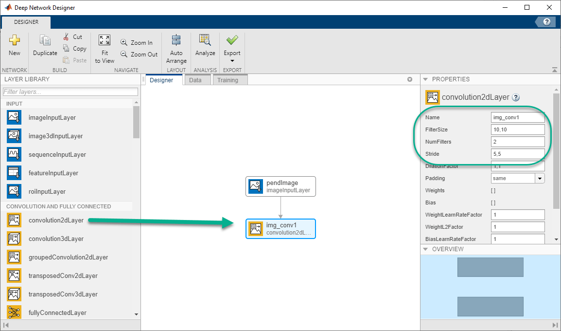
Task: Select featureInputLayer icon in library
Action: pyautogui.click(x=14, y=173)
